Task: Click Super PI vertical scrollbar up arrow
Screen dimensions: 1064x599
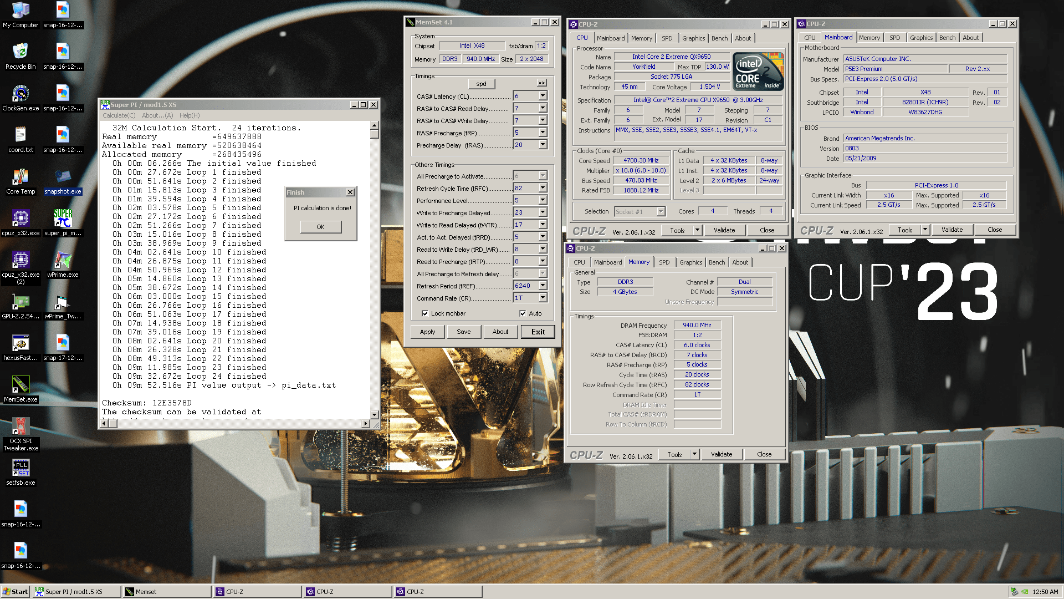Action: tap(375, 126)
